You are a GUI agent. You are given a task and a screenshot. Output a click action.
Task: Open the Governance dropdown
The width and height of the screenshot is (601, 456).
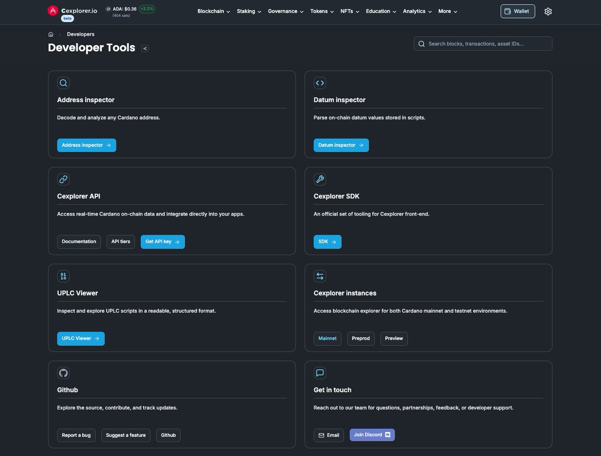pos(285,11)
